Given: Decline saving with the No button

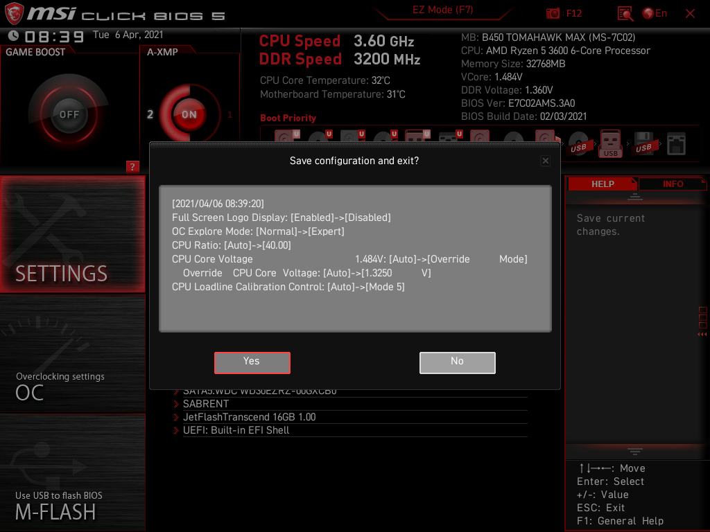Looking at the screenshot, I should (458, 362).
